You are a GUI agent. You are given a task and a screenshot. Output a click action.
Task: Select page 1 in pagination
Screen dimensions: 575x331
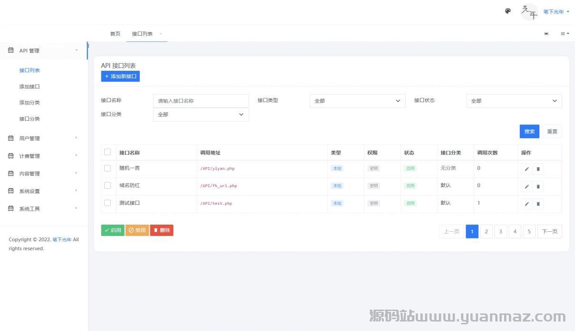pos(472,232)
